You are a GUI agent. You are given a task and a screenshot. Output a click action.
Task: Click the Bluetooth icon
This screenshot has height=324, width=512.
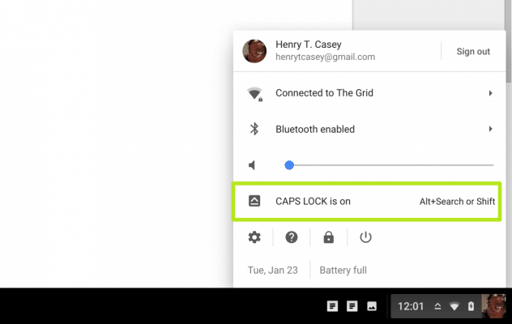coord(254,129)
